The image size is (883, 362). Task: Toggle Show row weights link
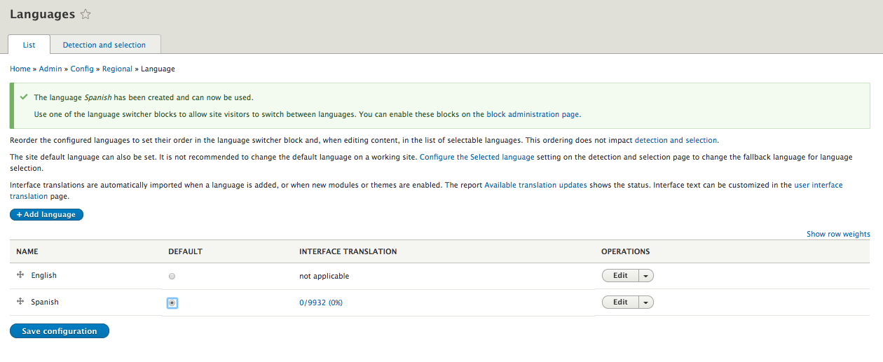837,234
